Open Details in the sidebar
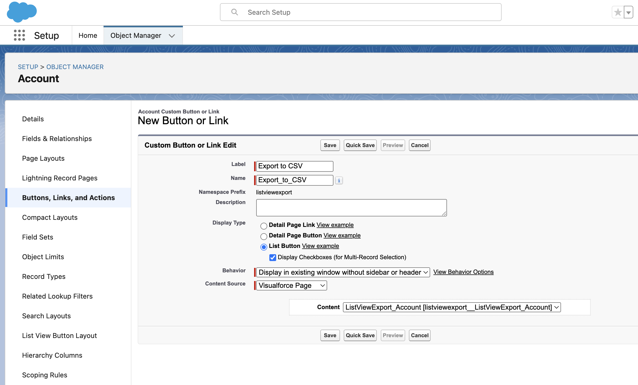This screenshot has width=638, height=385. (x=33, y=119)
